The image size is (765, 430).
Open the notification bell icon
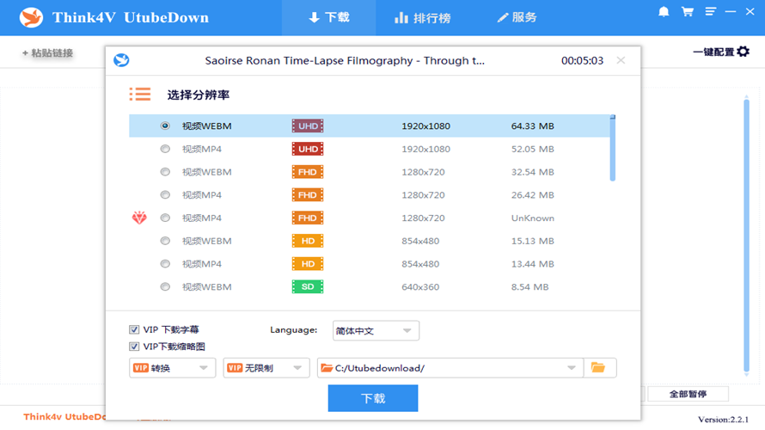[x=664, y=12]
